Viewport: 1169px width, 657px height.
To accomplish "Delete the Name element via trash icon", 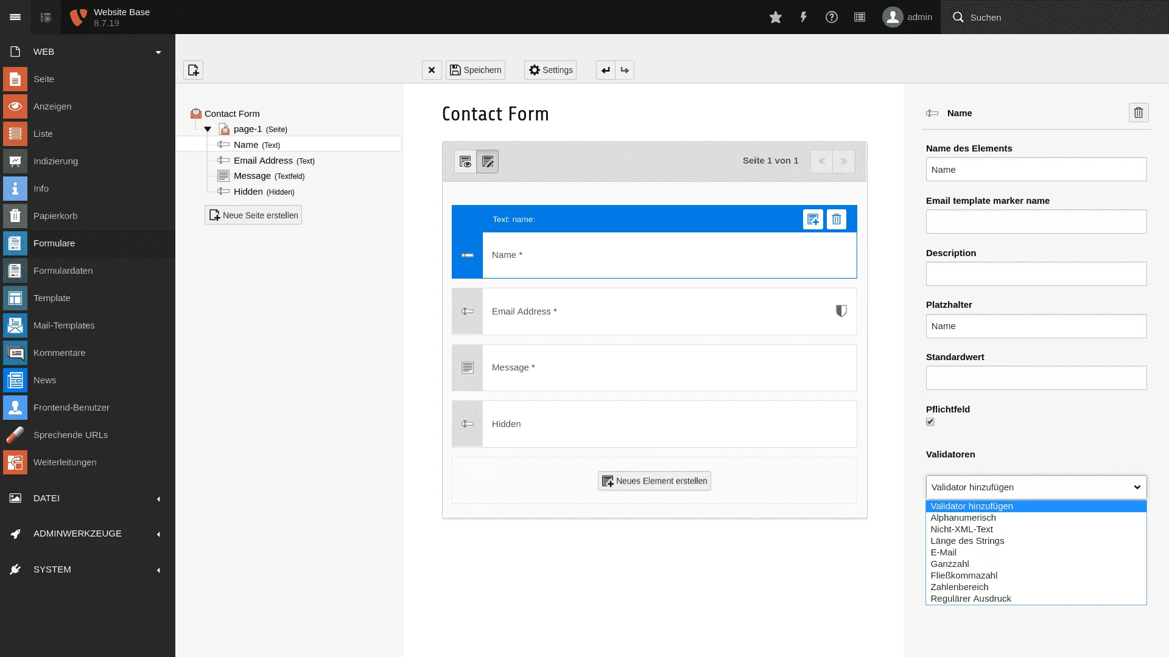I will click(1138, 113).
